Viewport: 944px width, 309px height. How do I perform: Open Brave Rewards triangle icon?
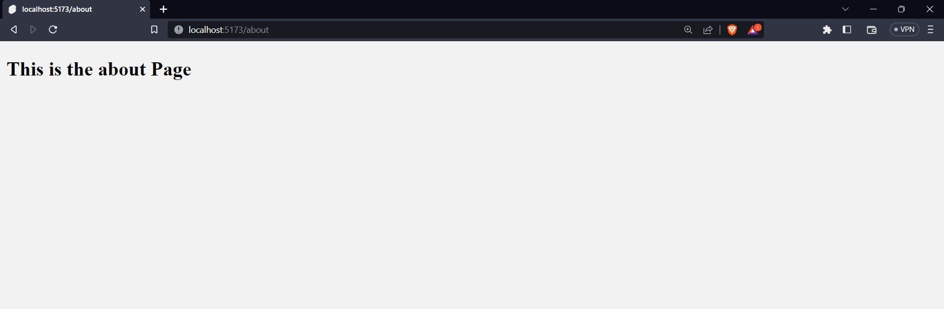tap(754, 30)
